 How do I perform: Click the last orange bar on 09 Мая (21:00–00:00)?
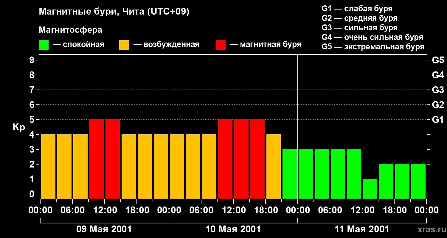161,166
